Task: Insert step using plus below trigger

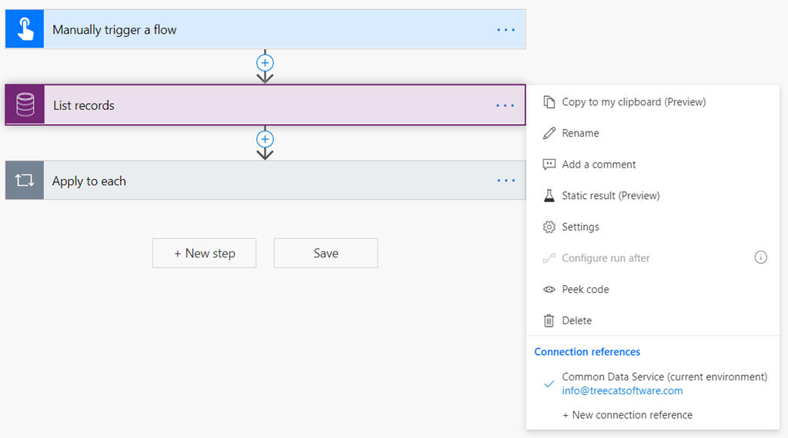Action: point(265,63)
